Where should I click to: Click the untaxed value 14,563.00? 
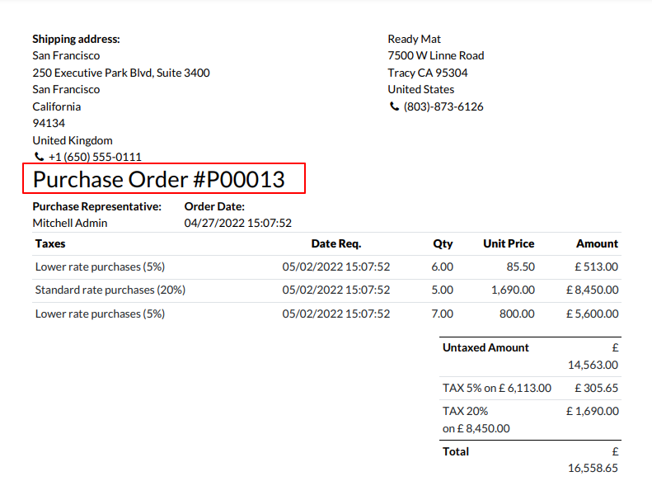tap(593, 366)
